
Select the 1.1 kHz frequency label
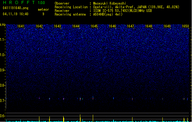(3, 40)
